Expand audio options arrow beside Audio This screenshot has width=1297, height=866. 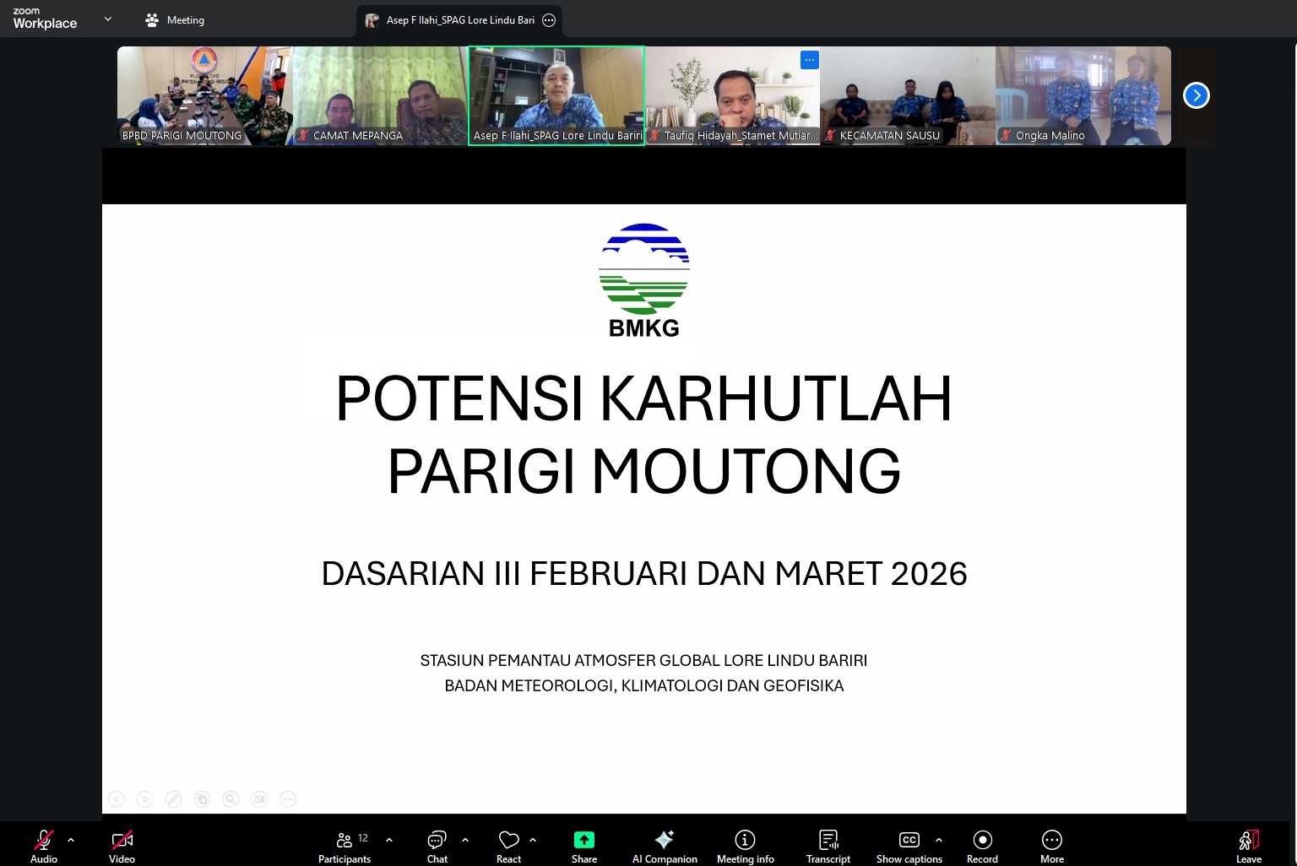[x=71, y=840]
